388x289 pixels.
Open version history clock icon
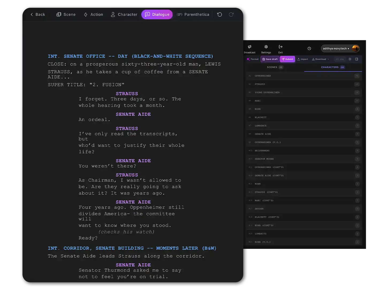(x=309, y=48)
